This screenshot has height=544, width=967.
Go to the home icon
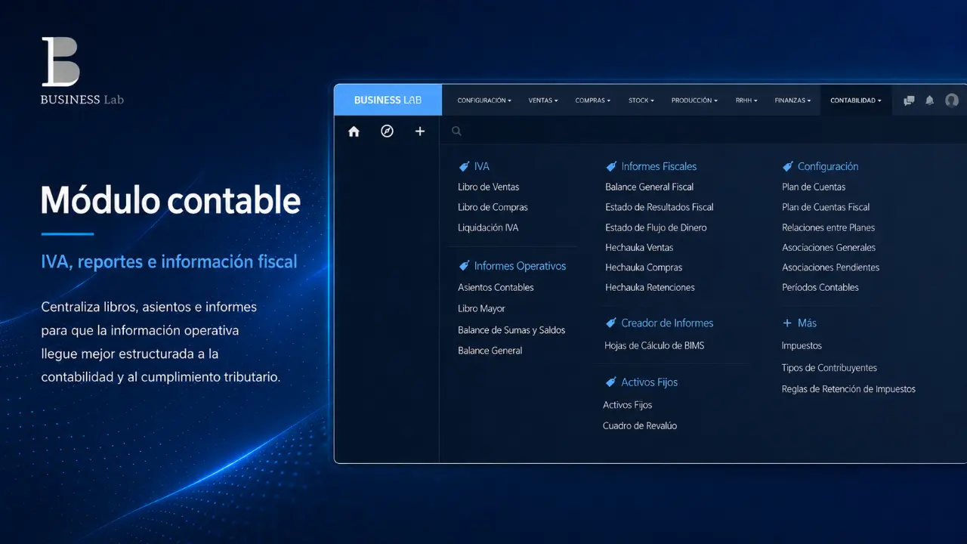click(x=354, y=131)
